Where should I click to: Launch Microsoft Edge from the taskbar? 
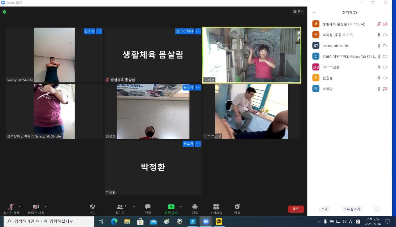point(114,221)
